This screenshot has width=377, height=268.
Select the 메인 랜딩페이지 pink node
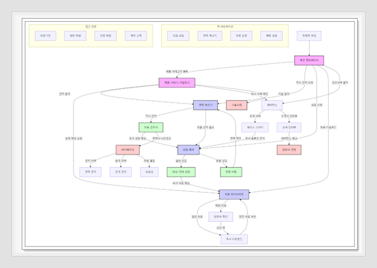[309, 61]
